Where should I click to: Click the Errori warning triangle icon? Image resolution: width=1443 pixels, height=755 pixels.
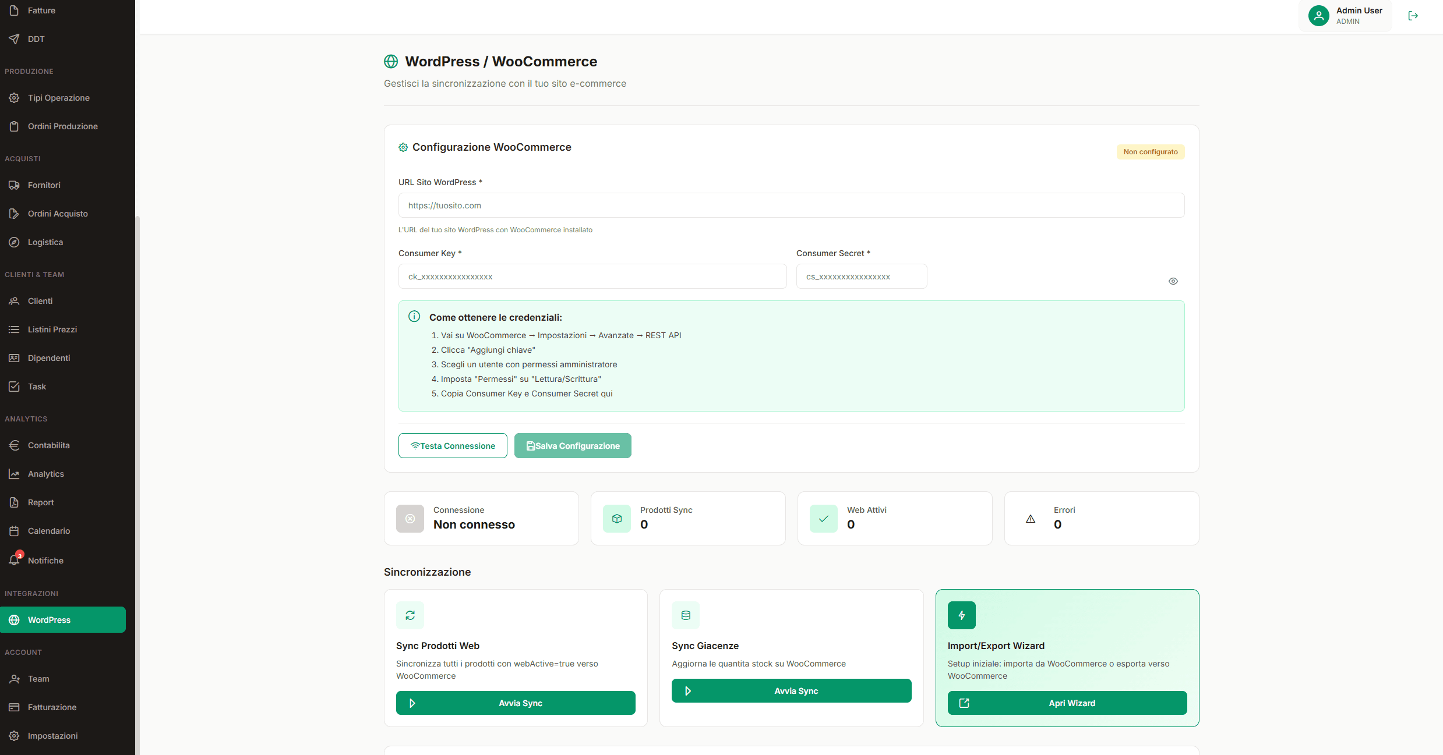pyautogui.click(x=1030, y=519)
